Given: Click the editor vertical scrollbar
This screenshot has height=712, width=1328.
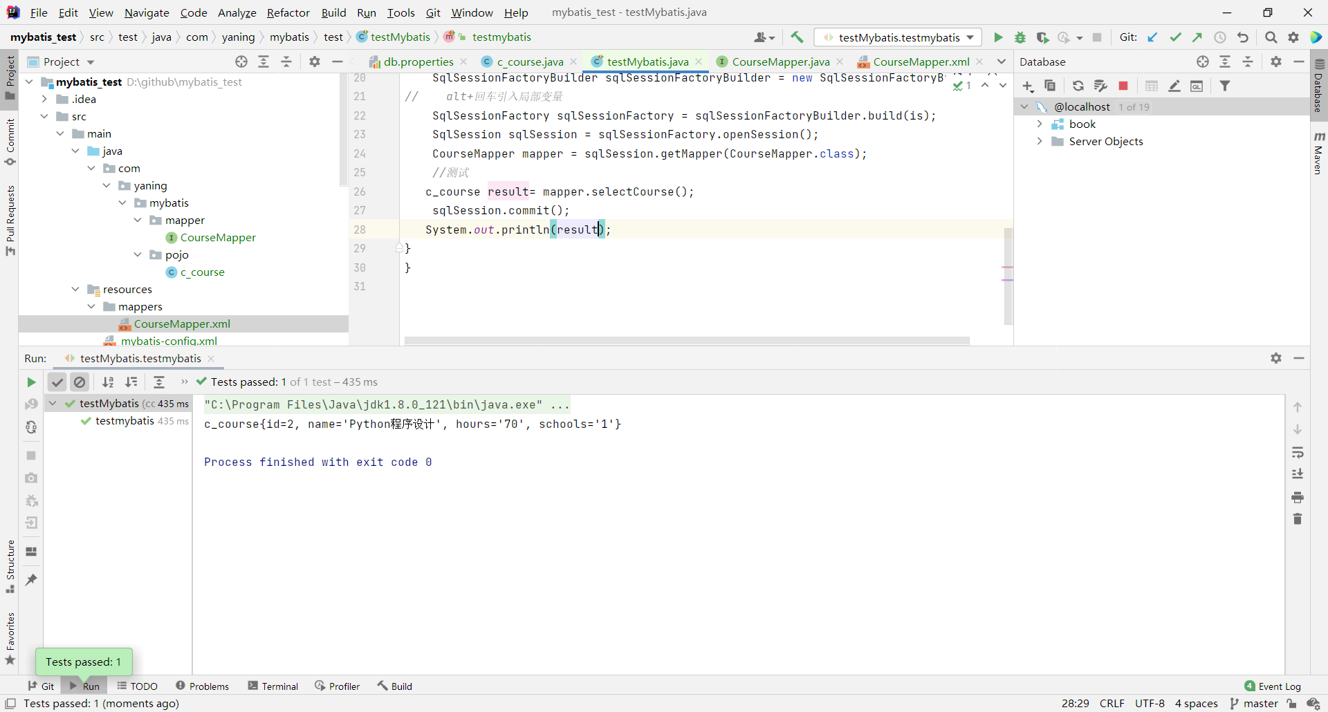Looking at the screenshot, I should click(1008, 276).
